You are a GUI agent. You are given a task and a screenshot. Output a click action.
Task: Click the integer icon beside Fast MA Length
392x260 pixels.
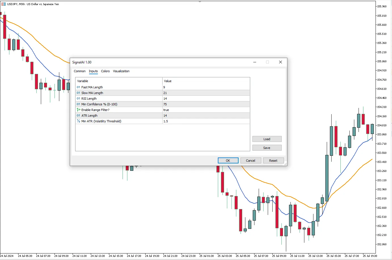tap(78, 87)
